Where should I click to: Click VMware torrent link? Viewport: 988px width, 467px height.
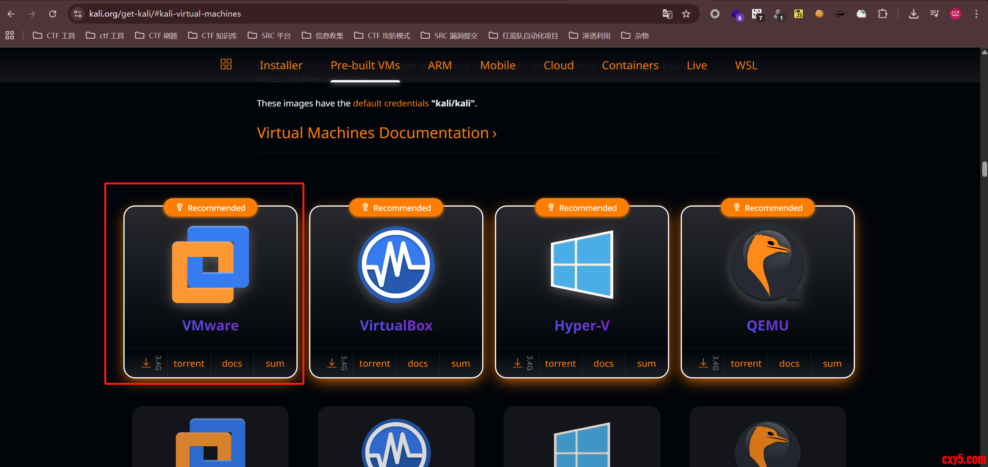point(189,363)
